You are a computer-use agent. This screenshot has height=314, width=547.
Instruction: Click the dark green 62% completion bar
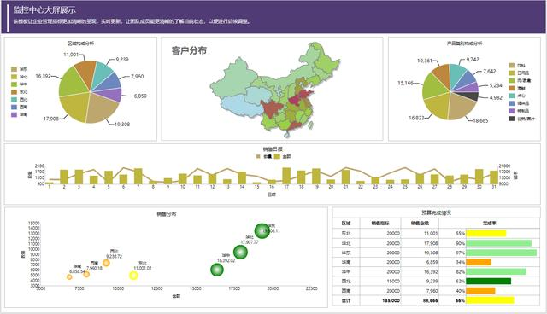488,281
